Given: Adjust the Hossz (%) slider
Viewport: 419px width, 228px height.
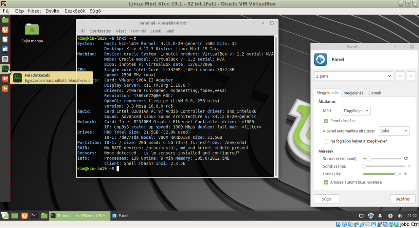Looking at the screenshot, I should click(382, 174).
